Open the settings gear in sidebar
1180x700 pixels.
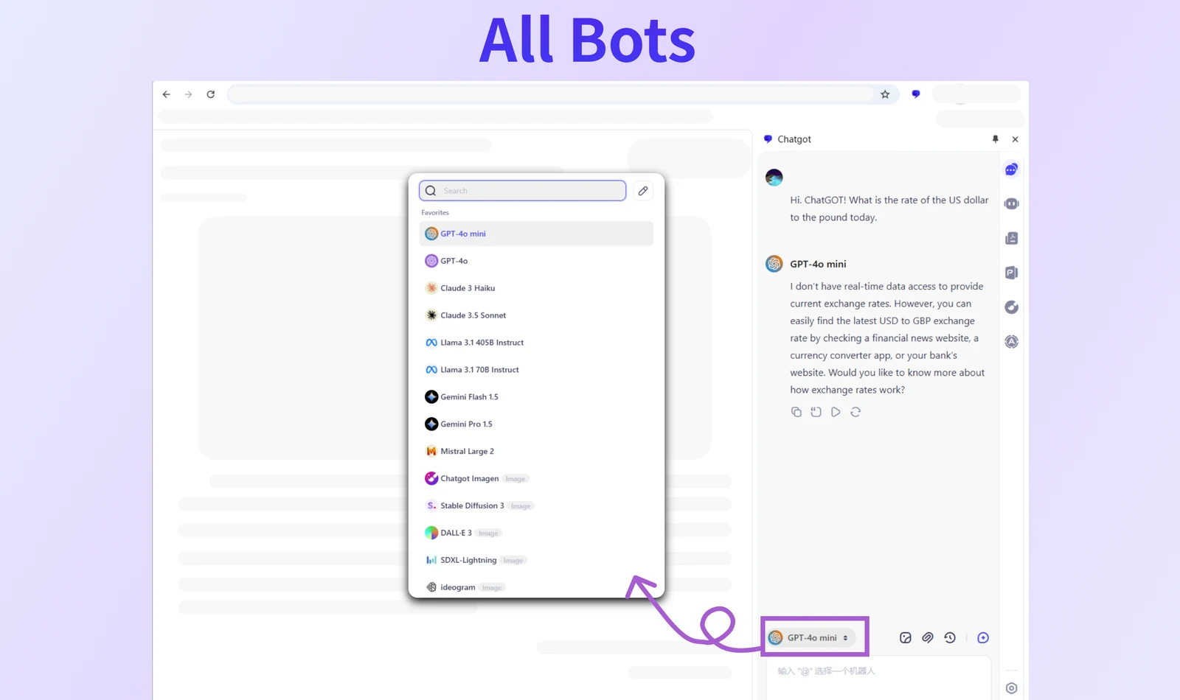[1011, 688]
